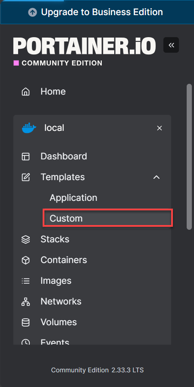The height and width of the screenshot is (387, 194).
Task: Click the Templates edit icon
Action: pyautogui.click(x=25, y=177)
